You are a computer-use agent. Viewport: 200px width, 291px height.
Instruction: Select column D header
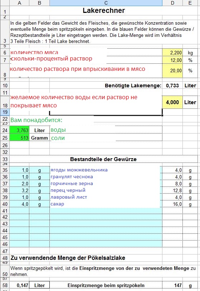[x=172, y=3]
